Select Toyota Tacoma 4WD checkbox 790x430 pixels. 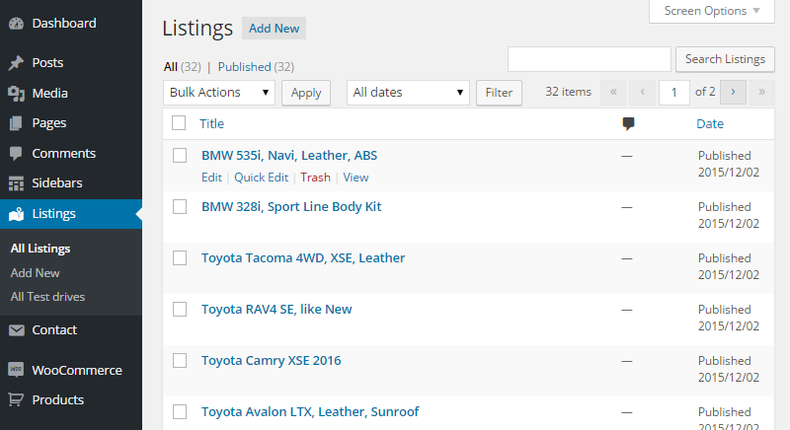tap(180, 258)
